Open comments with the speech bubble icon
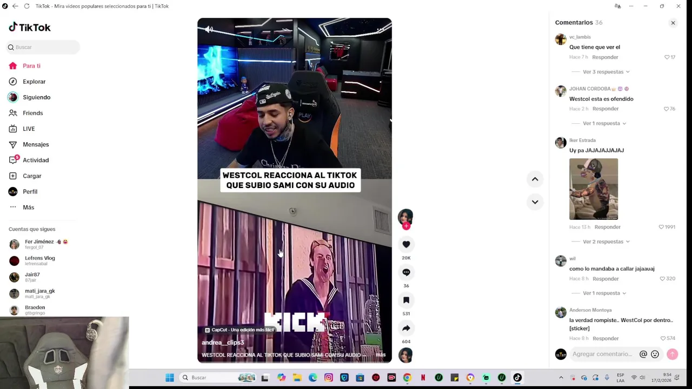This screenshot has width=692, height=389. click(x=406, y=272)
